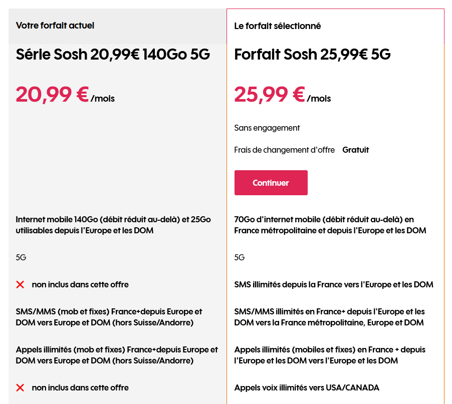Viewport: 452px width, 404px height.
Task: Click the 'Frais de changement d'offre' label
Action: click(284, 150)
